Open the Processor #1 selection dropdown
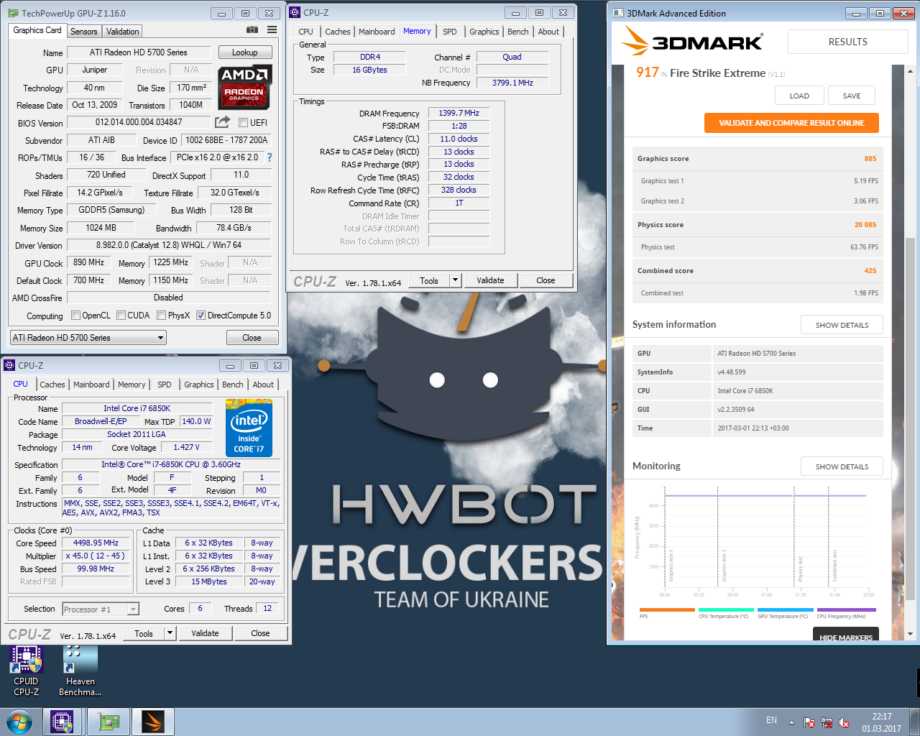The height and width of the screenshot is (736, 920). (x=100, y=609)
